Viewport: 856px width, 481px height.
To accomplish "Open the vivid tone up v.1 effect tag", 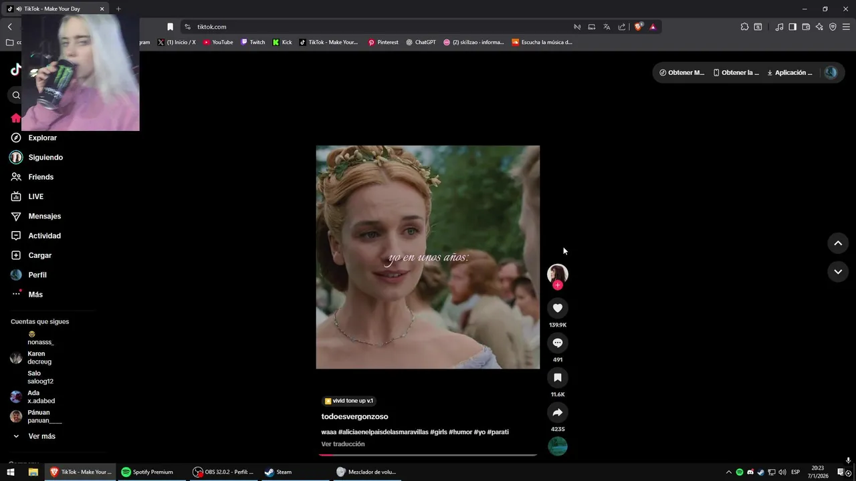I will point(348,401).
